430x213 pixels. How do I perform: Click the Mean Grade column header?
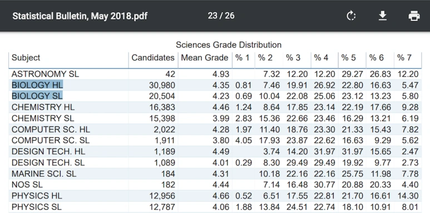pos(205,58)
